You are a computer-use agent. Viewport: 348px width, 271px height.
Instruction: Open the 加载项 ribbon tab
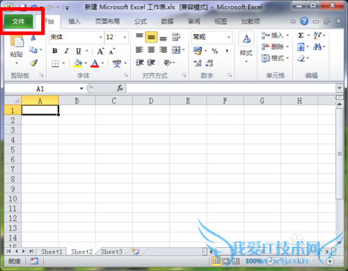pos(251,22)
